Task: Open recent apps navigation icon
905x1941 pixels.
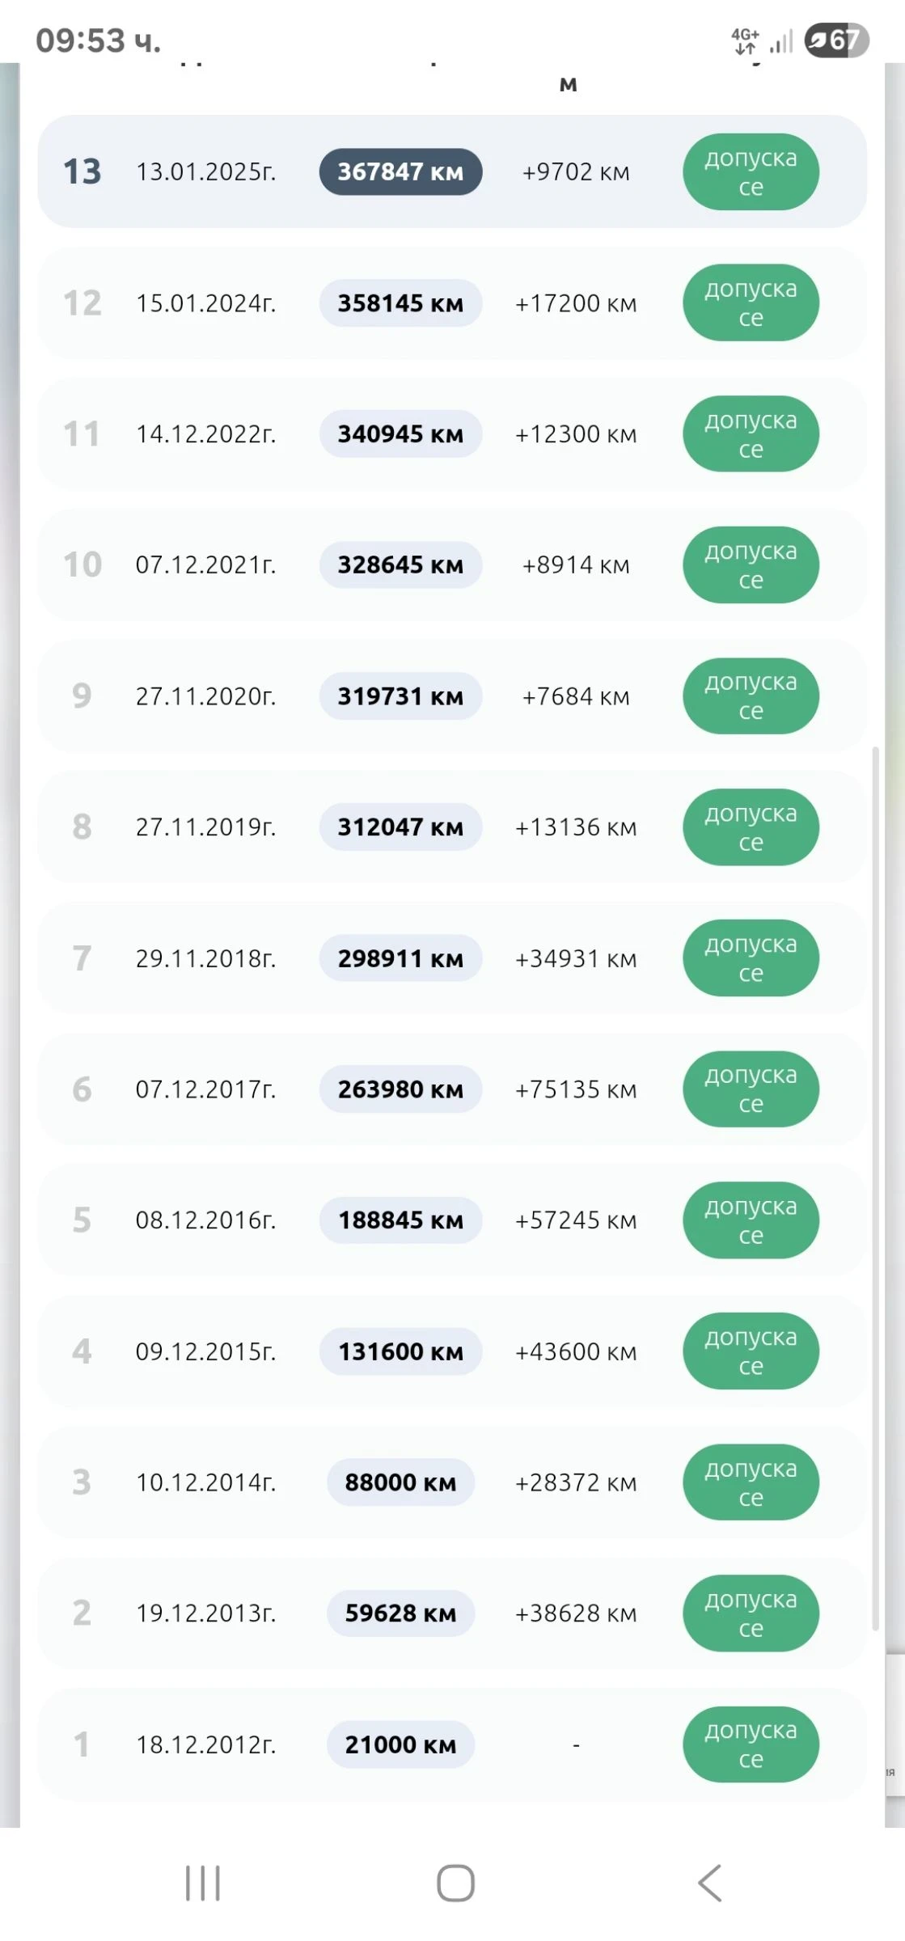Action: 202,1883
